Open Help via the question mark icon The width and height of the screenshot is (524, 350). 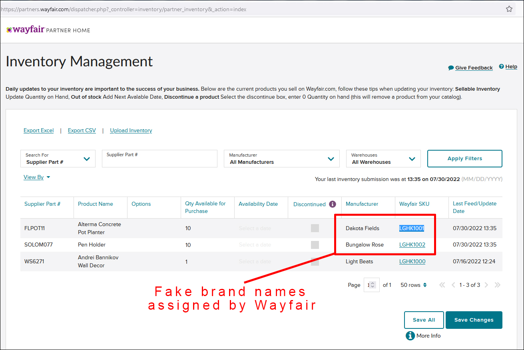coord(502,66)
